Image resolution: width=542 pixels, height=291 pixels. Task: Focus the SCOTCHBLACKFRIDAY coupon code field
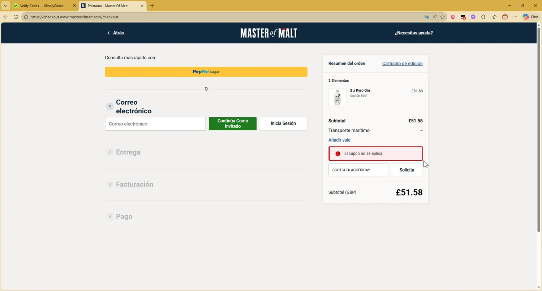(x=358, y=170)
